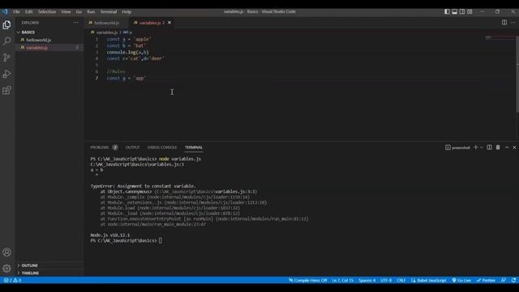Image resolution: width=519 pixels, height=292 pixels.
Task: Open the Run and Debug view
Action: pos(6,74)
